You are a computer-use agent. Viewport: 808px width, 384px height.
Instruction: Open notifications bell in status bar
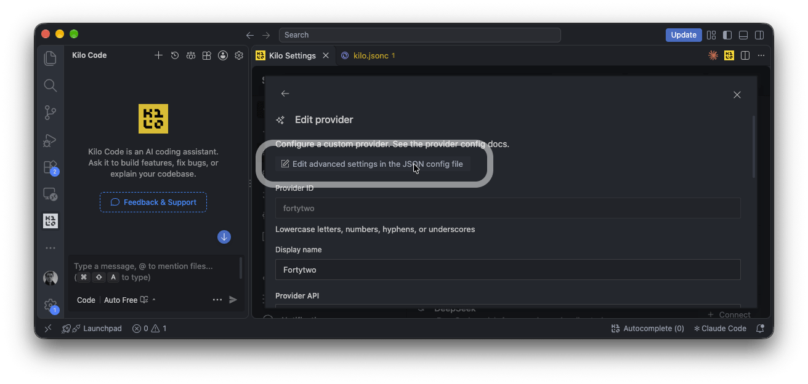pos(760,329)
